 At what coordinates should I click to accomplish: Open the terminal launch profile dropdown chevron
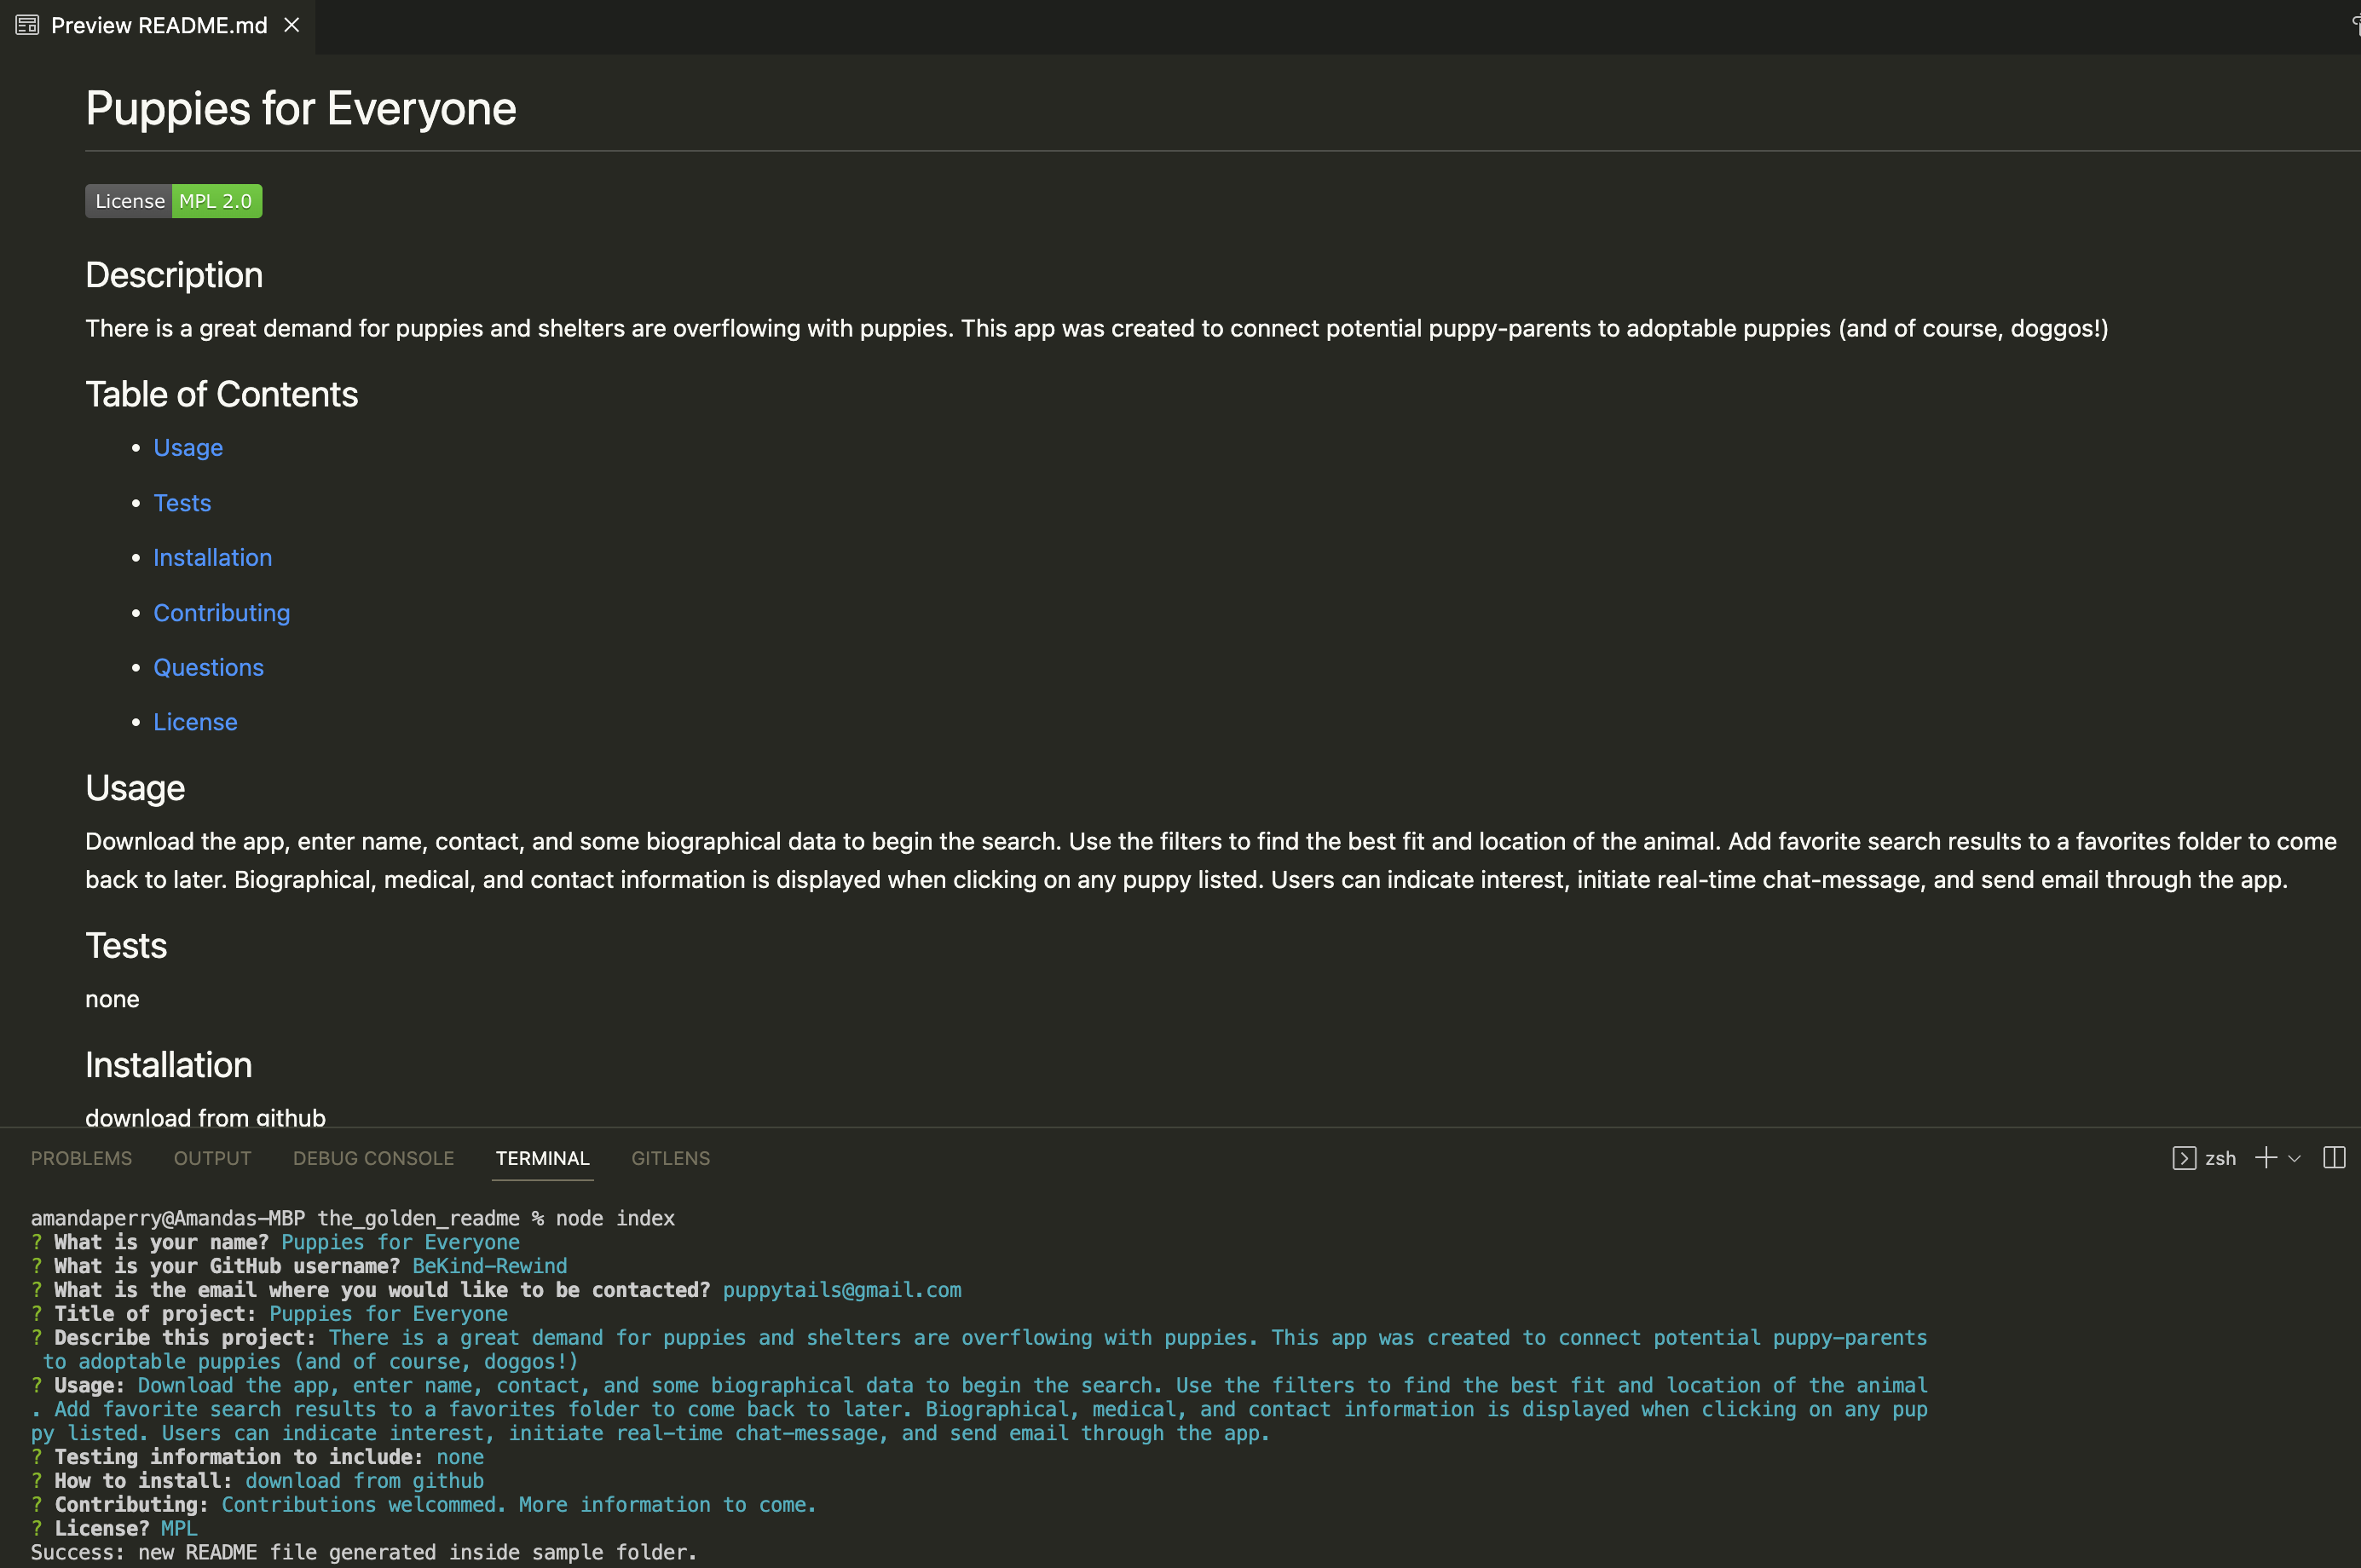pos(2295,1159)
